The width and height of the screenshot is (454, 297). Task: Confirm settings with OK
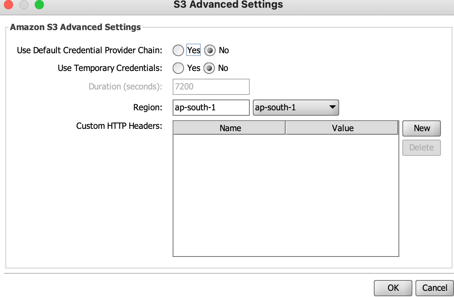coord(393,288)
